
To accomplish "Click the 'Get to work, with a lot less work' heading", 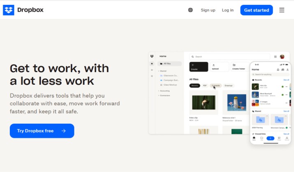I will click(60, 75).
